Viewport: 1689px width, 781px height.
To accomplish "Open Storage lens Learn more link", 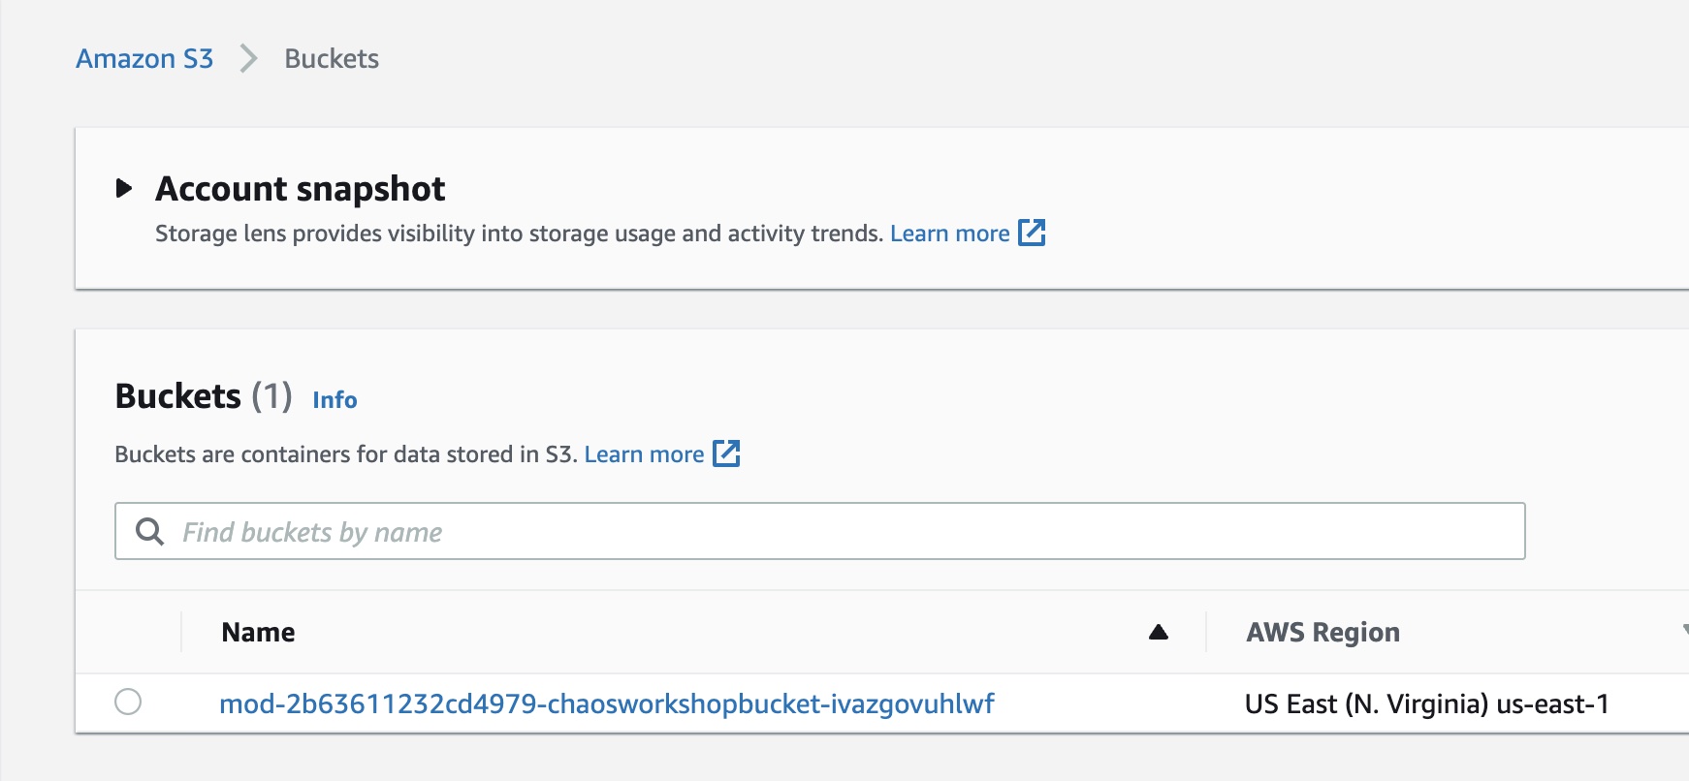I will (949, 234).
